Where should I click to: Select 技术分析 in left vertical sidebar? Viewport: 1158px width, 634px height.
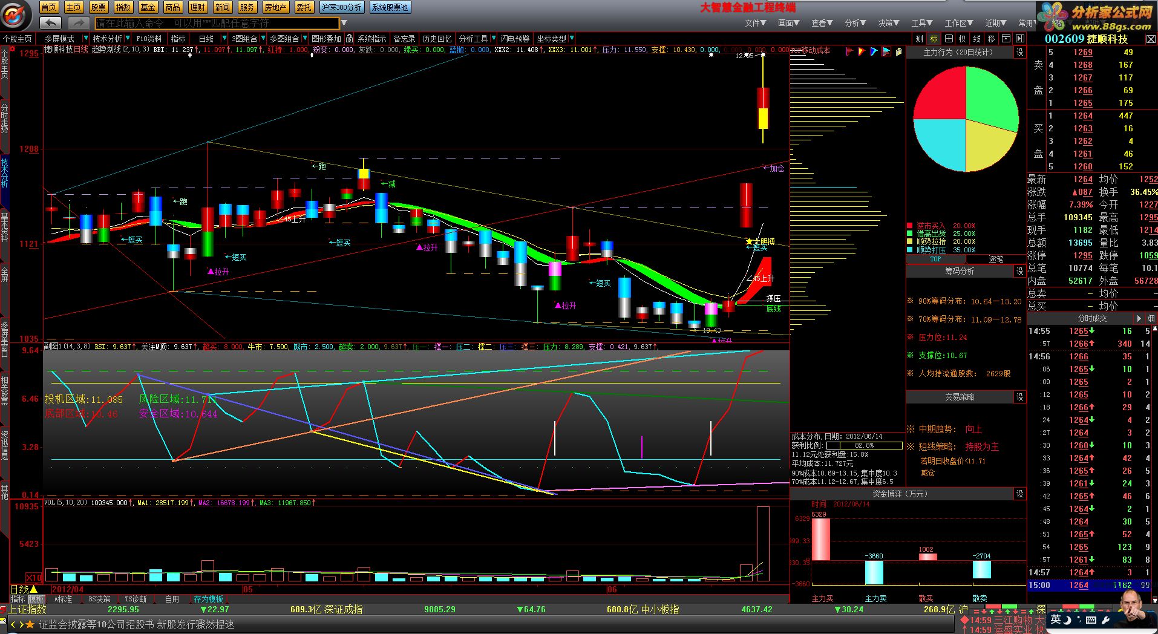click(4, 172)
